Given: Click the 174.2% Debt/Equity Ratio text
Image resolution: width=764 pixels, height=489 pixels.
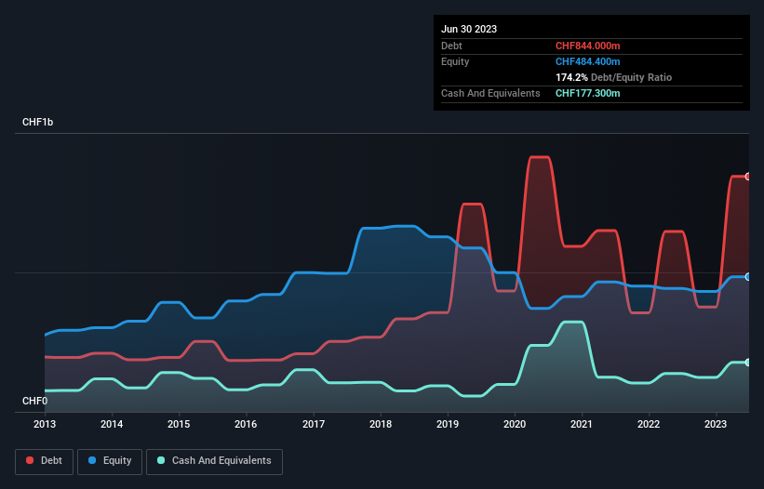Looking at the screenshot, I should [x=613, y=77].
